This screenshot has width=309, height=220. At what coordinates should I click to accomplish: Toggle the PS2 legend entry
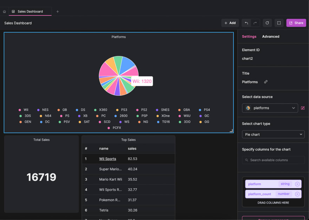pyautogui.click(x=142, y=110)
